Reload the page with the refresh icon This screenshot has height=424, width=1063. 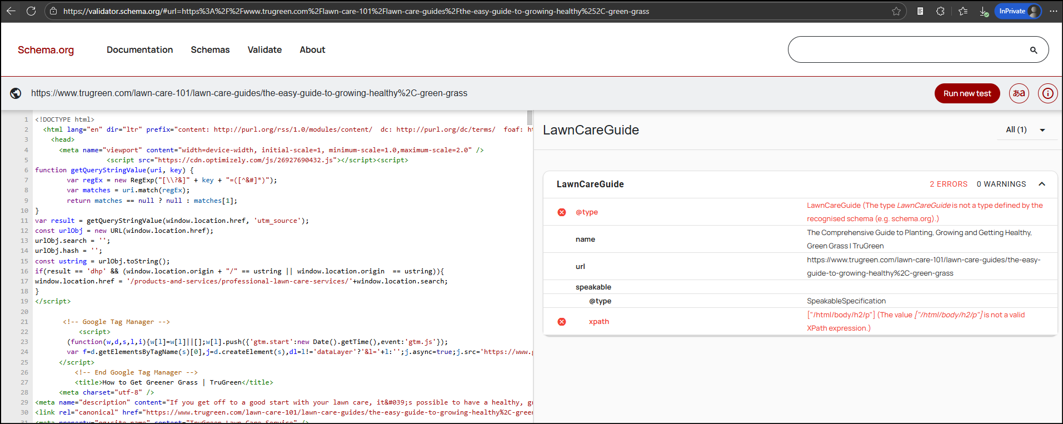tap(31, 11)
